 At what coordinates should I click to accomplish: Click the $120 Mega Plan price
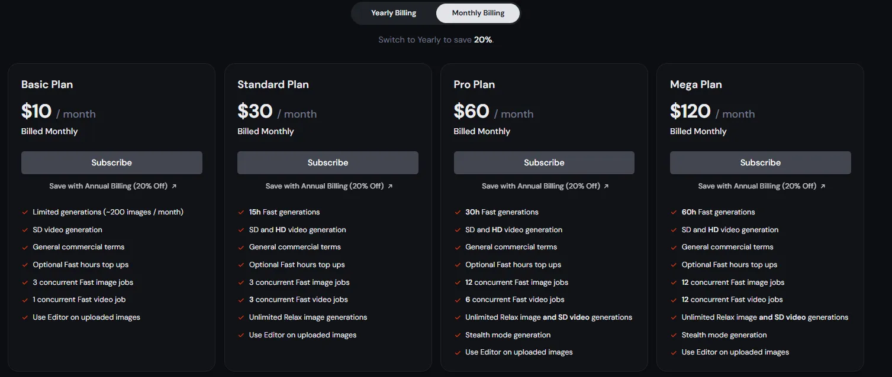click(690, 111)
